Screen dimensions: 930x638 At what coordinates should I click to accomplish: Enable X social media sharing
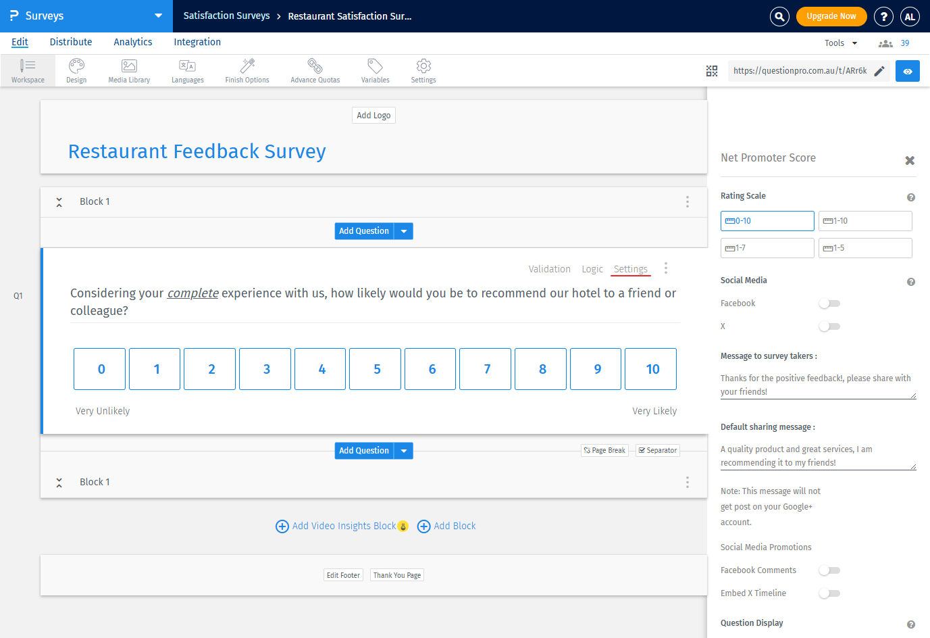(x=829, y=326)
